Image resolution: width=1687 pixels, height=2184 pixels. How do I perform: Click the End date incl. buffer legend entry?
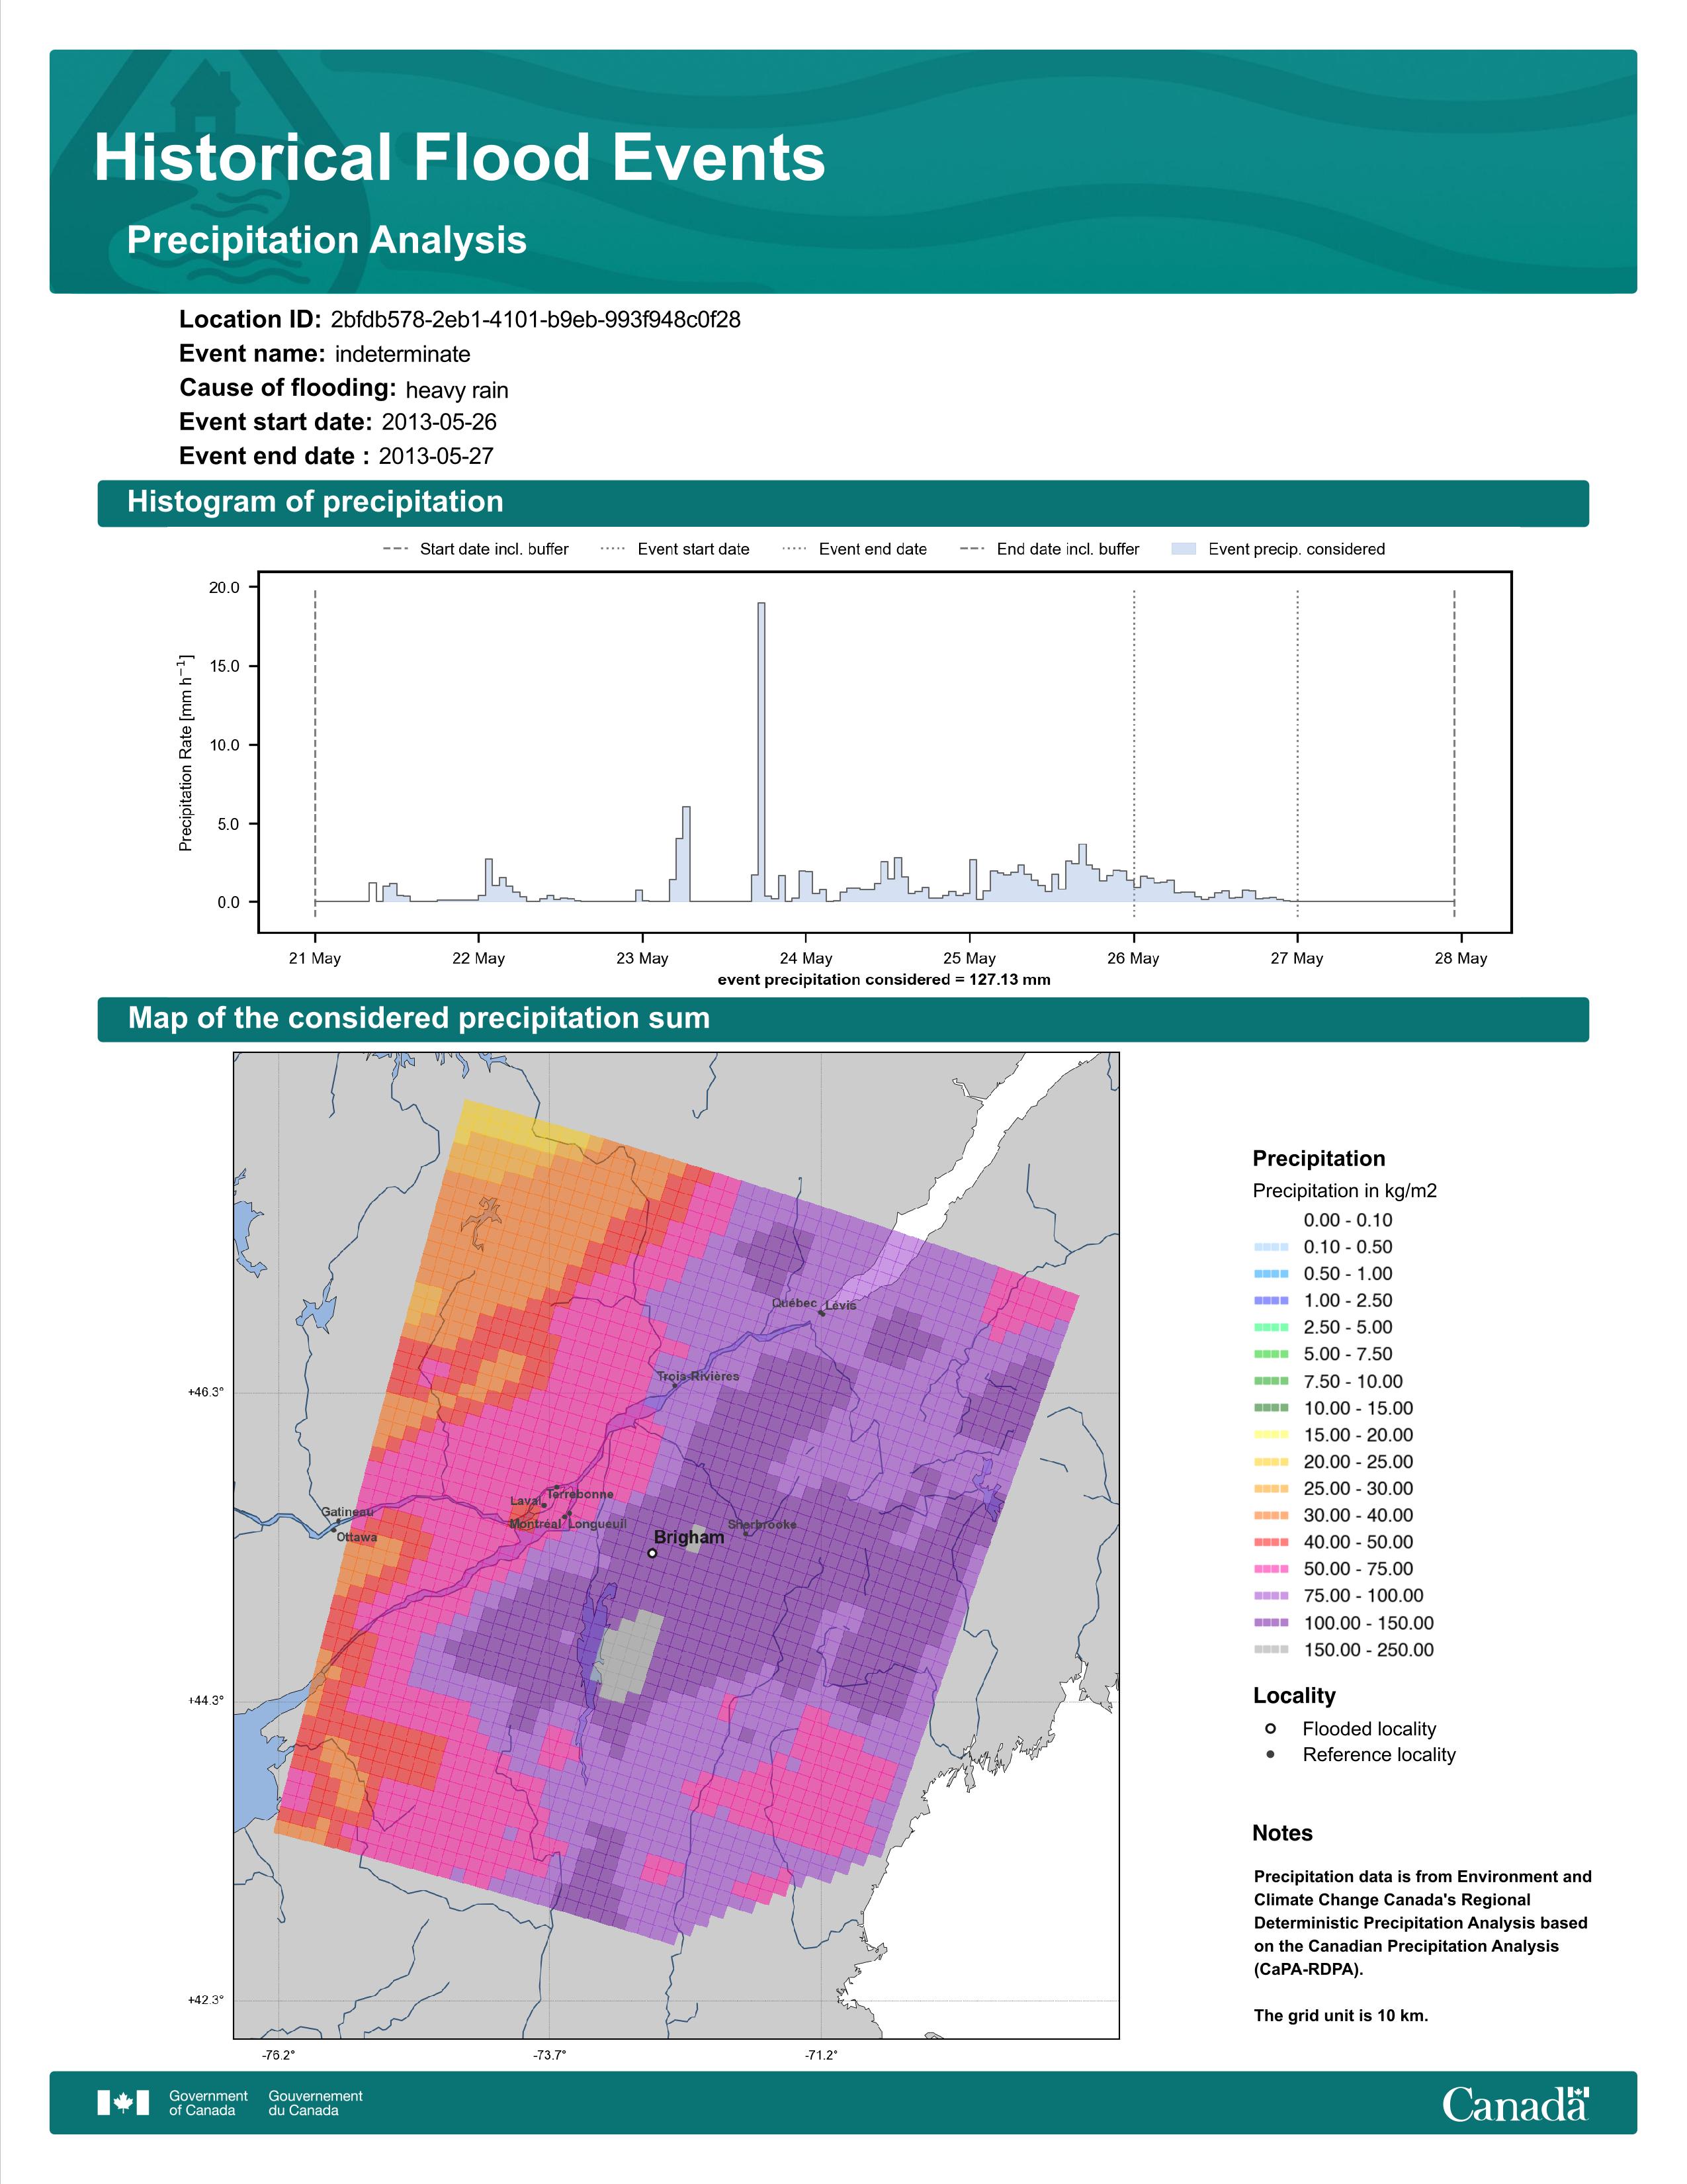click(x=1049, y=549)
